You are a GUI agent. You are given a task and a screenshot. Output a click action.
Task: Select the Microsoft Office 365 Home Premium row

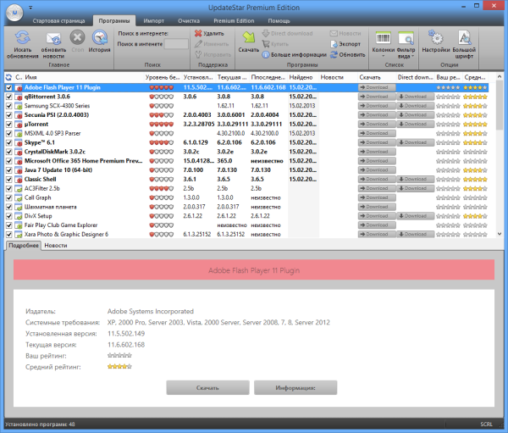246,161
